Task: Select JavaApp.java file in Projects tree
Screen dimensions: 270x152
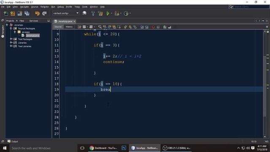Action: (32, 35)
